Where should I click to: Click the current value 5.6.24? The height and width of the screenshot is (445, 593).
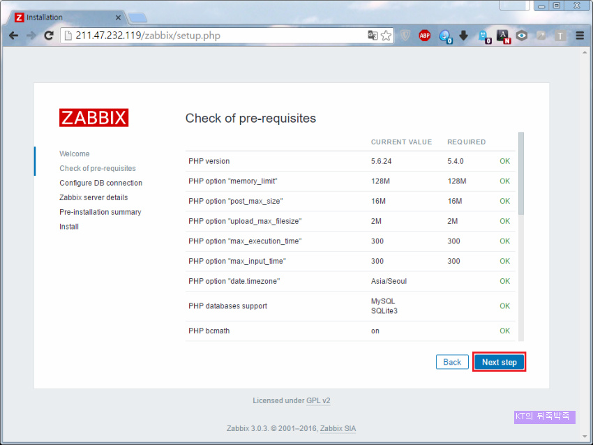(381, 161)
